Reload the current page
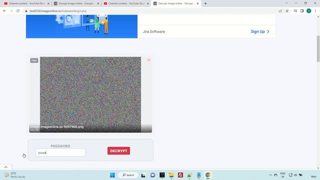This screenshot has height=180, width=320. click(18, 11)
